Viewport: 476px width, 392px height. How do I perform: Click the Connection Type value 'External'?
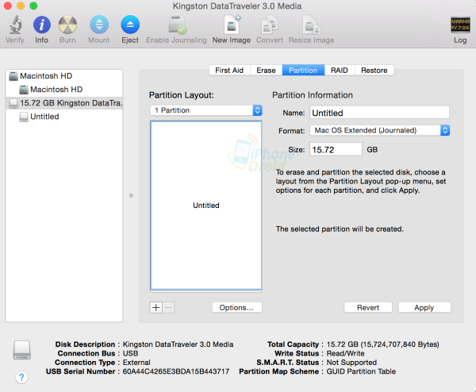pos(136,363)
